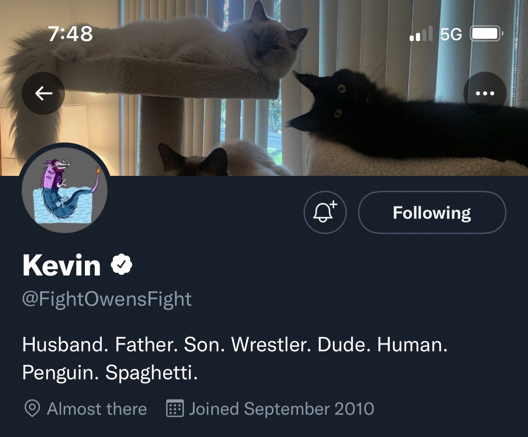Click the "Almost there" location text

coord(97,409)
